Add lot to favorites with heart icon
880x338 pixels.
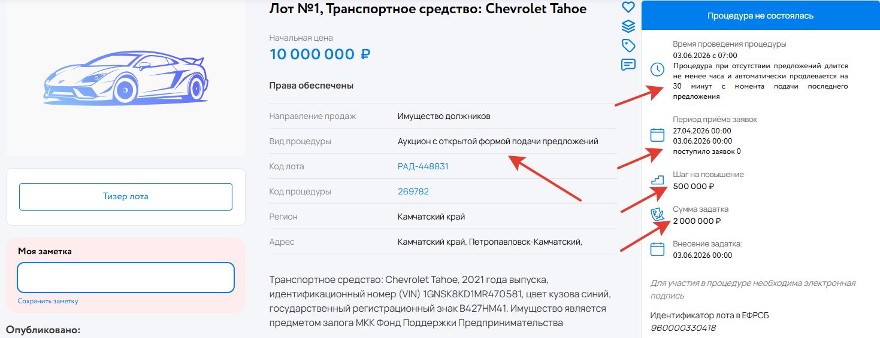(628, 7)
